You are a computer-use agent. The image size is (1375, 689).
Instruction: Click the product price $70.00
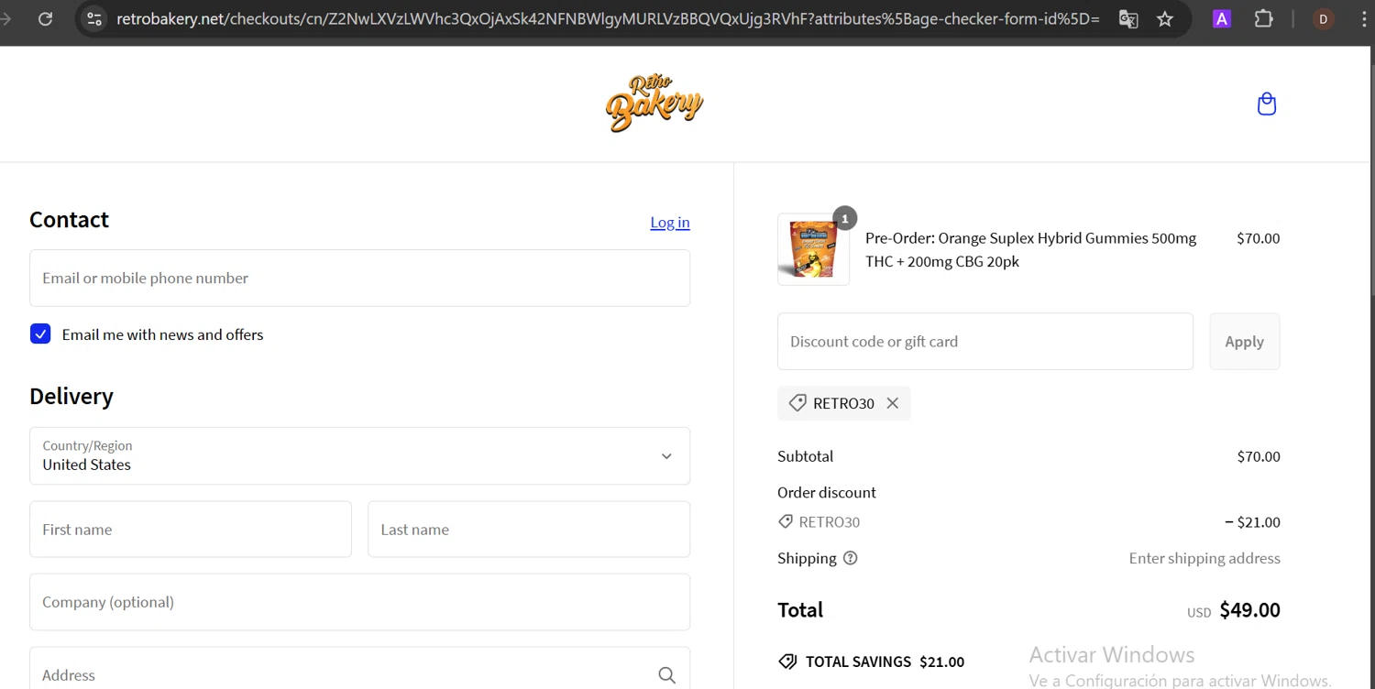(x=1258, y=238)
